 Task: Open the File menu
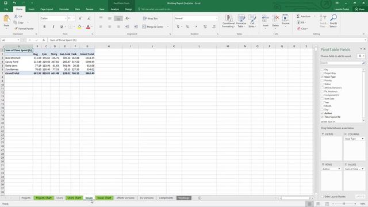tap(6, 9)
